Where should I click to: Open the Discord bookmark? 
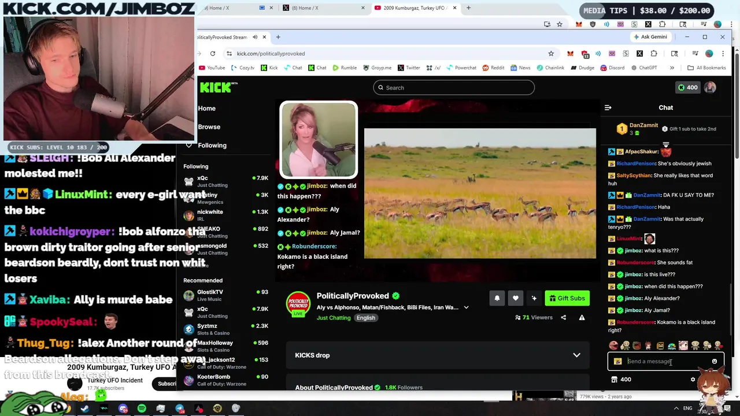[x=612, y=68]
